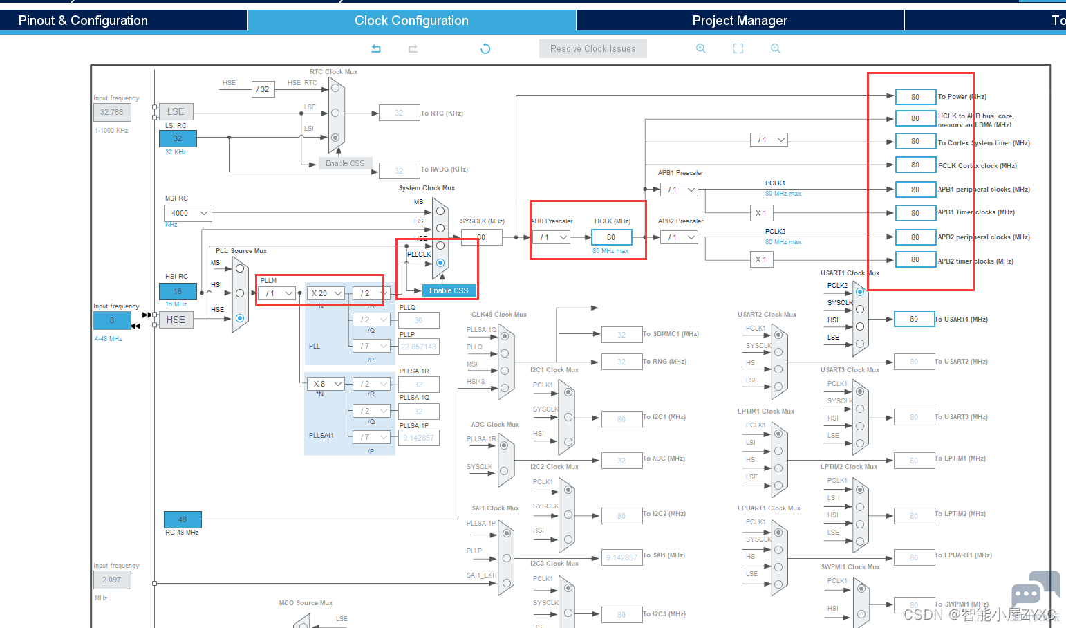1066x628 pixels.
Task: Click the HSE_RTC /32 divider box
Action: [263, 89]
